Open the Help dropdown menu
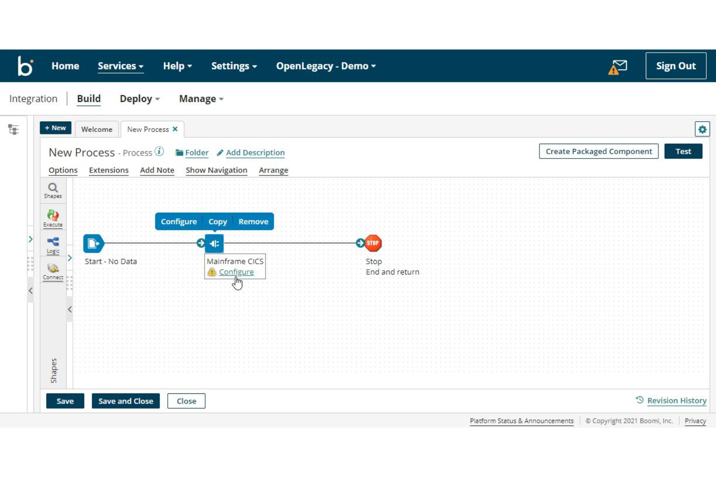 [x=177, y=66]
